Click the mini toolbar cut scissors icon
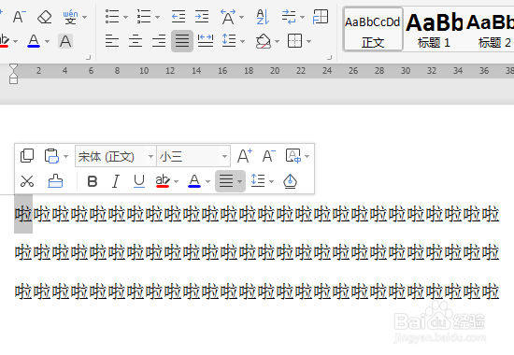514x355 pixels. [27, 181]
